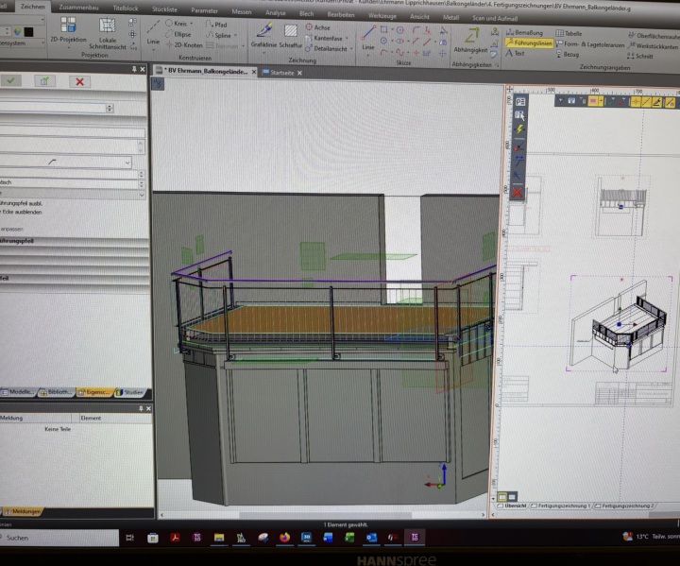This screenshot has width=680, height=566.
Task: Select the Lokale Schnittansicht tool
Action: tap(107, 32)
